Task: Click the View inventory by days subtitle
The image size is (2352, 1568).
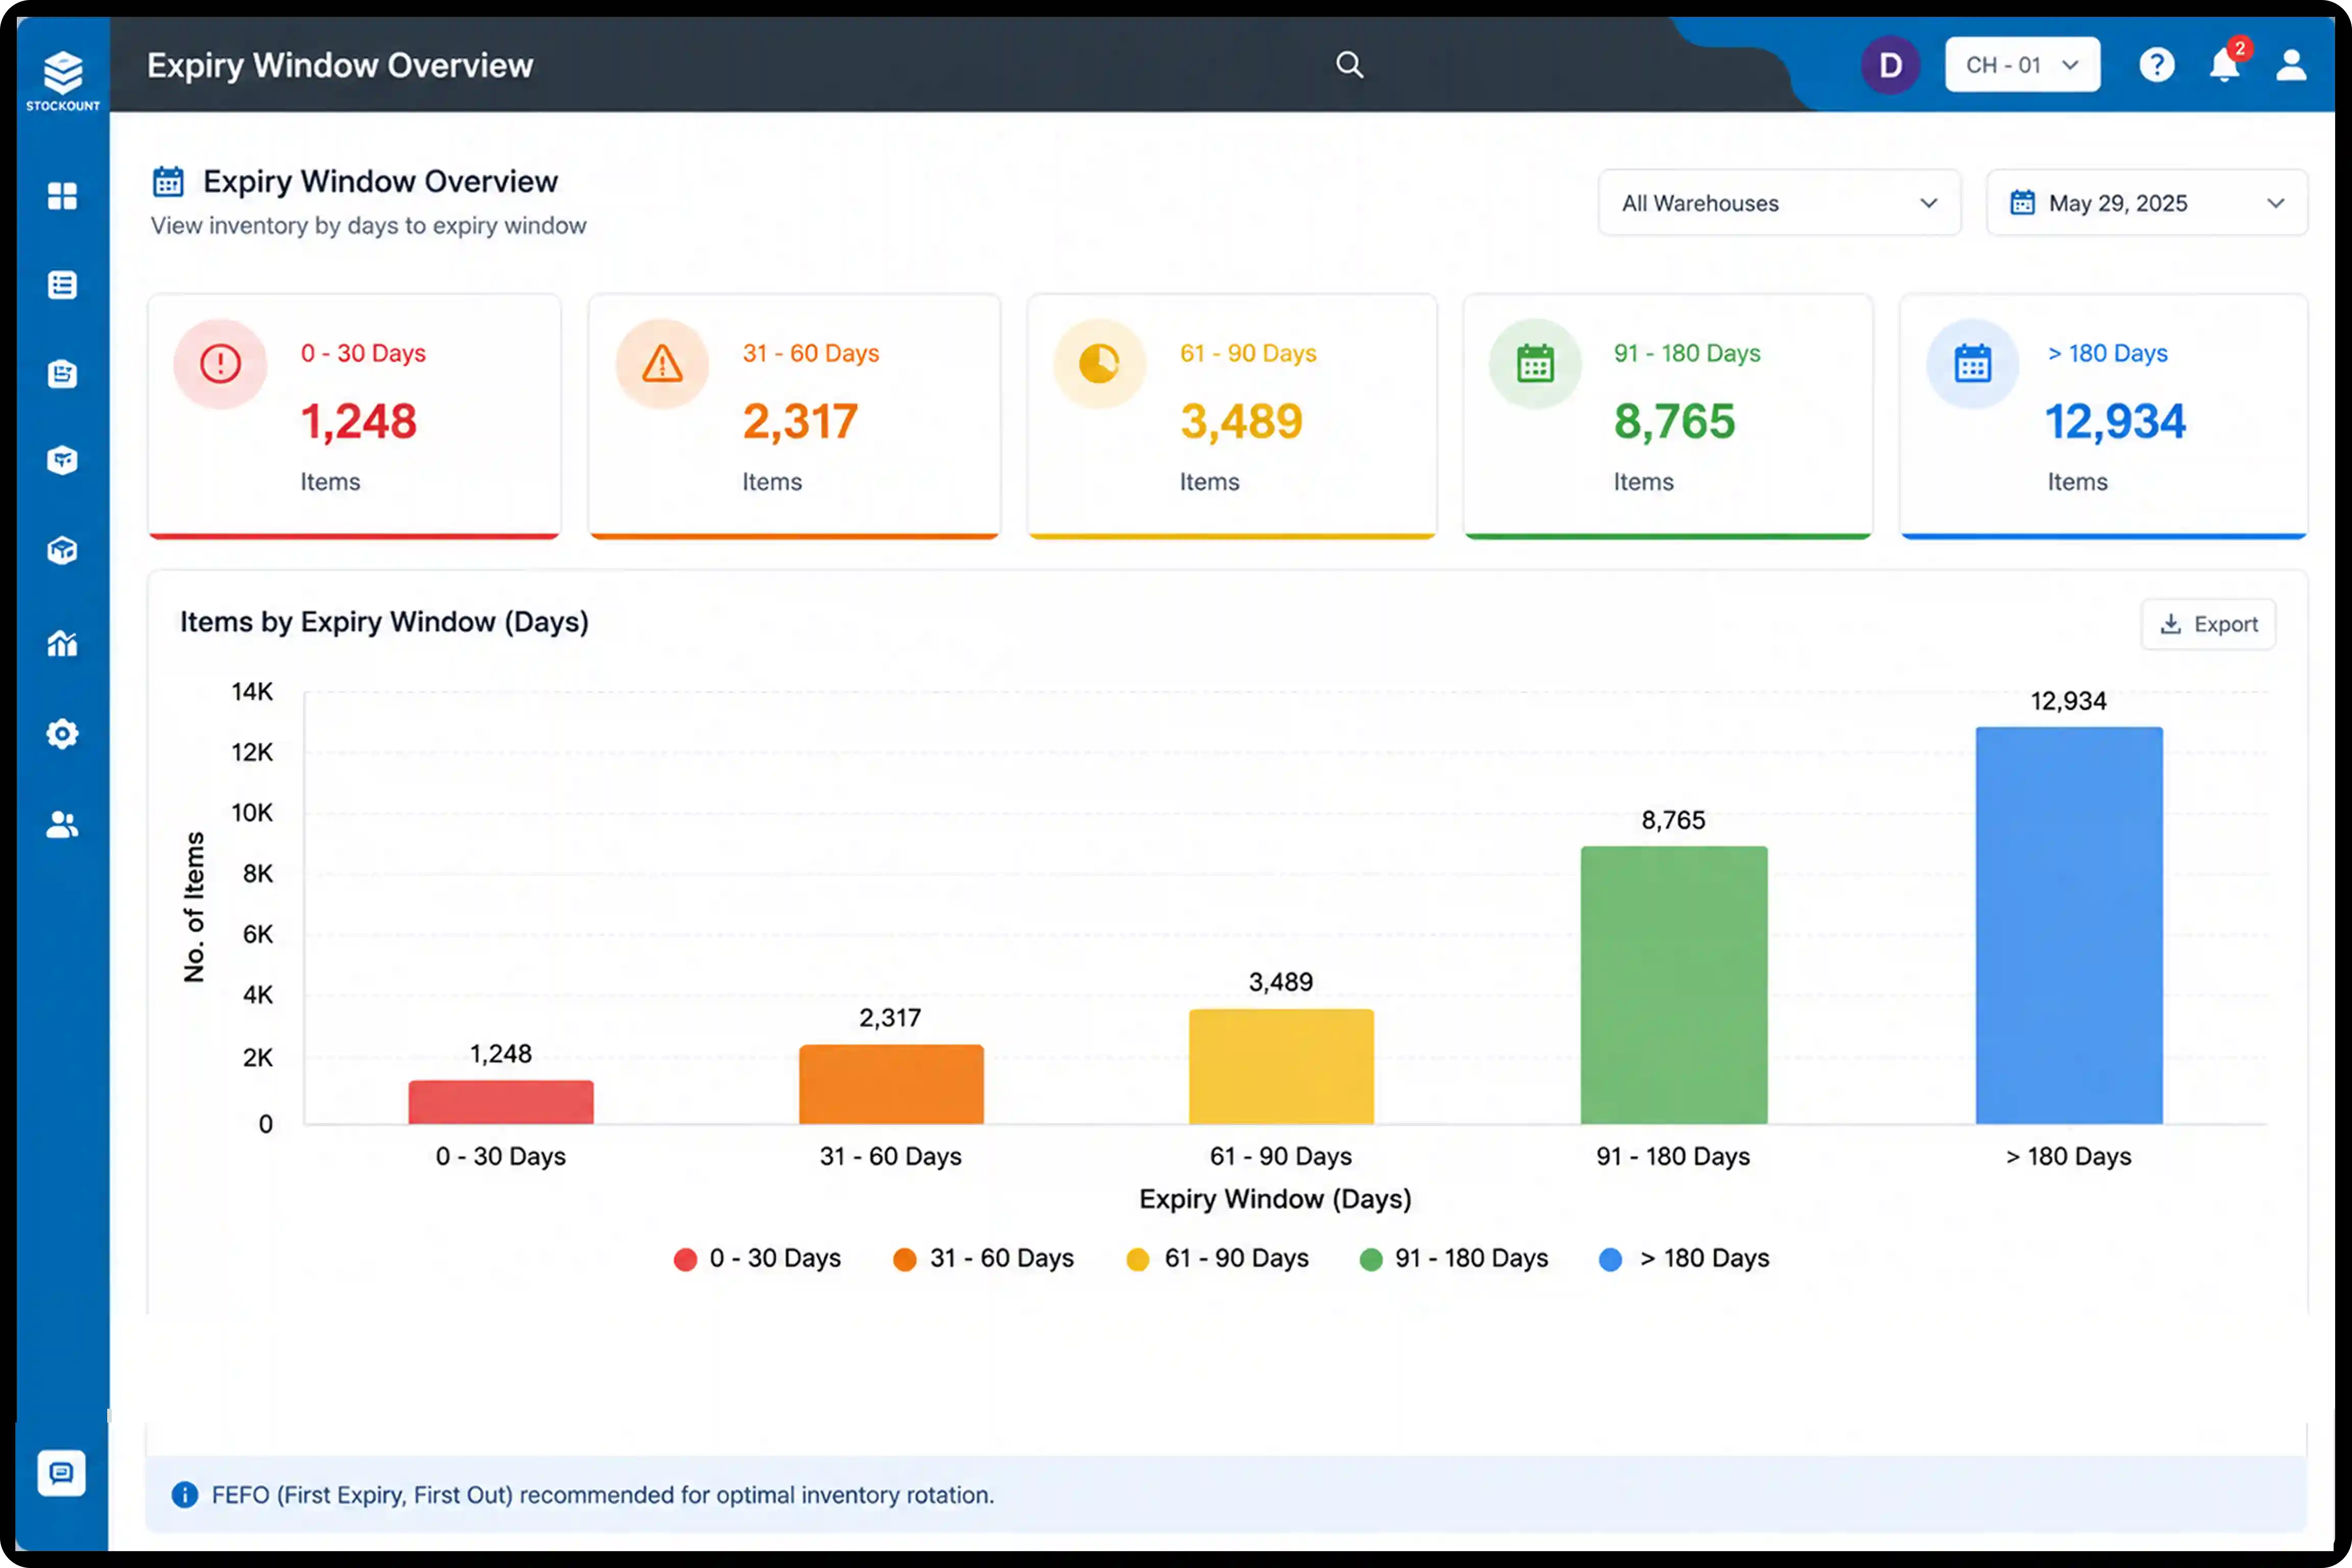Action: click(368, 226)
